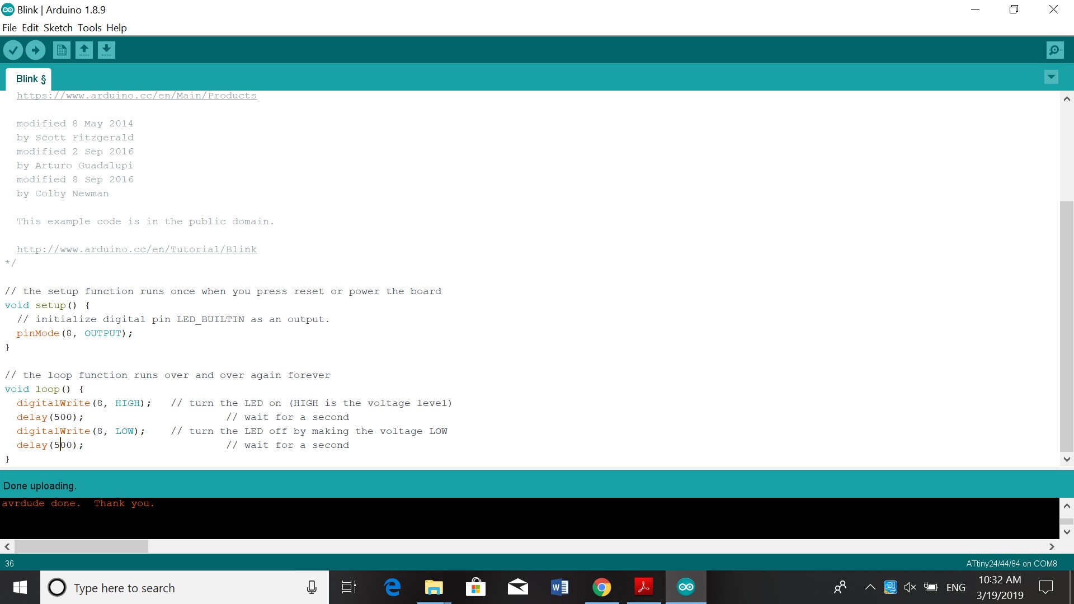Click the Open sketch up-arrow icon
1074x604 pixels.
tap(84, 50)
